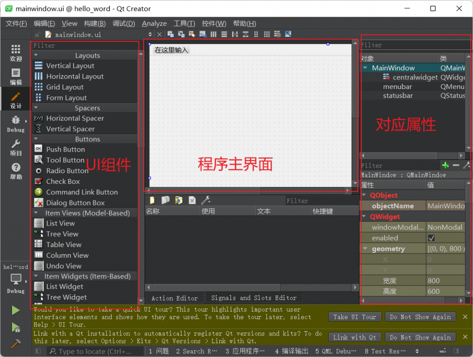This screenshot has height=357, width=473.
Task: Switch to Edit Widgets mode in toolbar
Action: (x=171, y=34)
